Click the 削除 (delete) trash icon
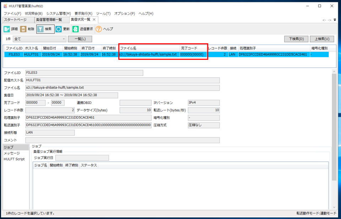The image size is (341, 219). click(x=23, y=29)
